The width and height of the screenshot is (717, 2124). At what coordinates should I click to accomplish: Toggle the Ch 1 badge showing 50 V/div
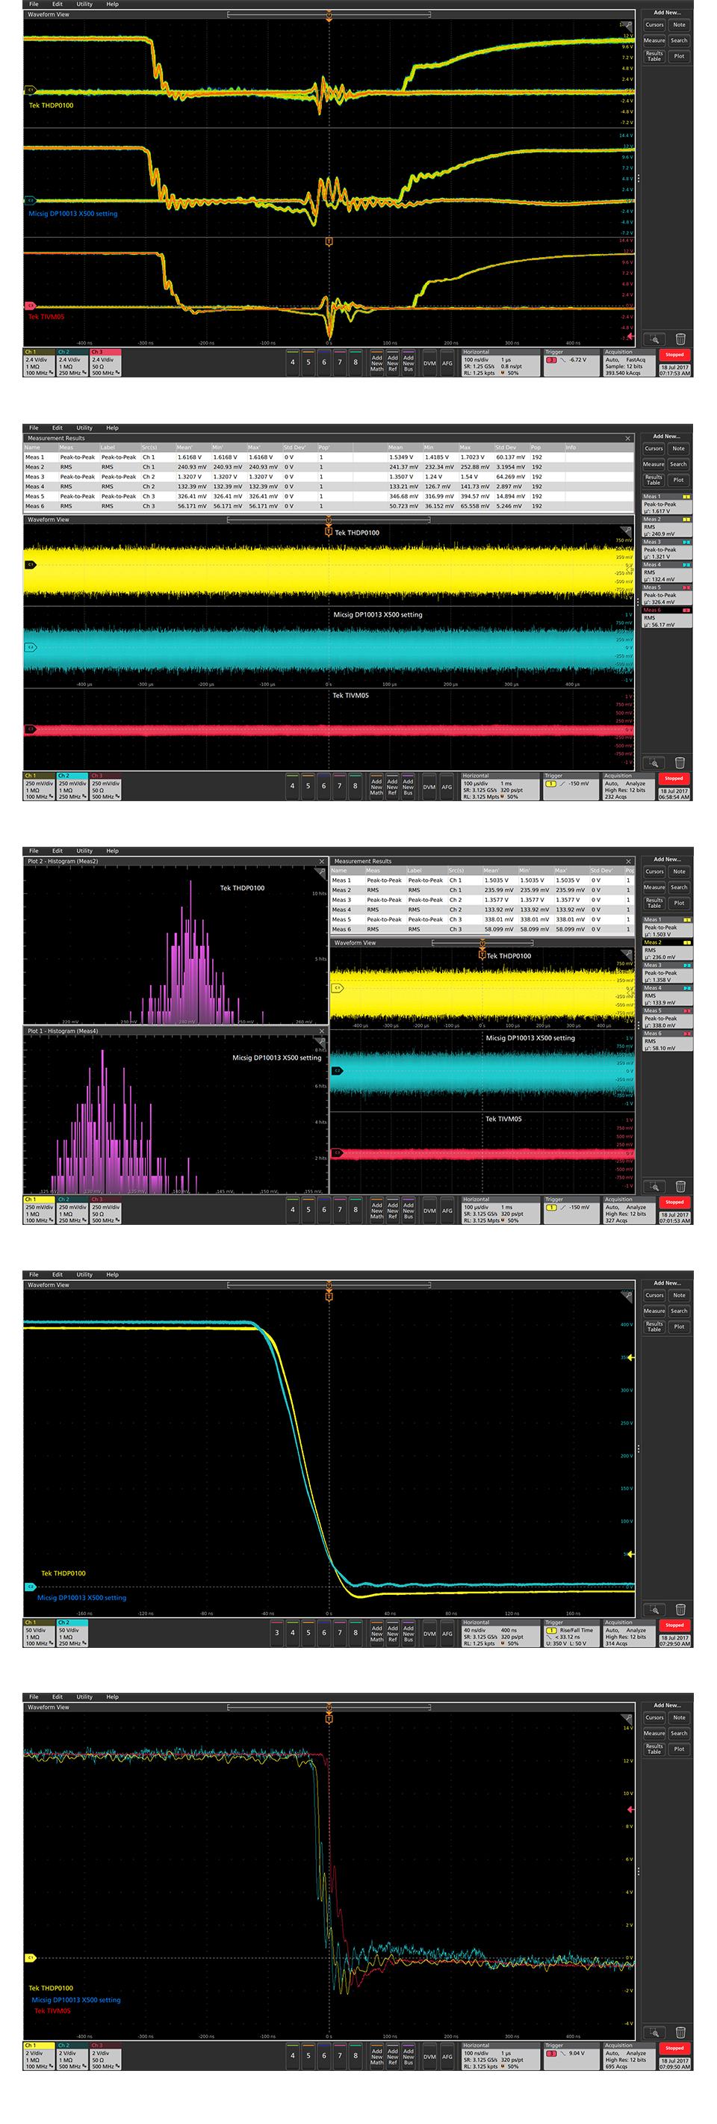(39, 1634)
